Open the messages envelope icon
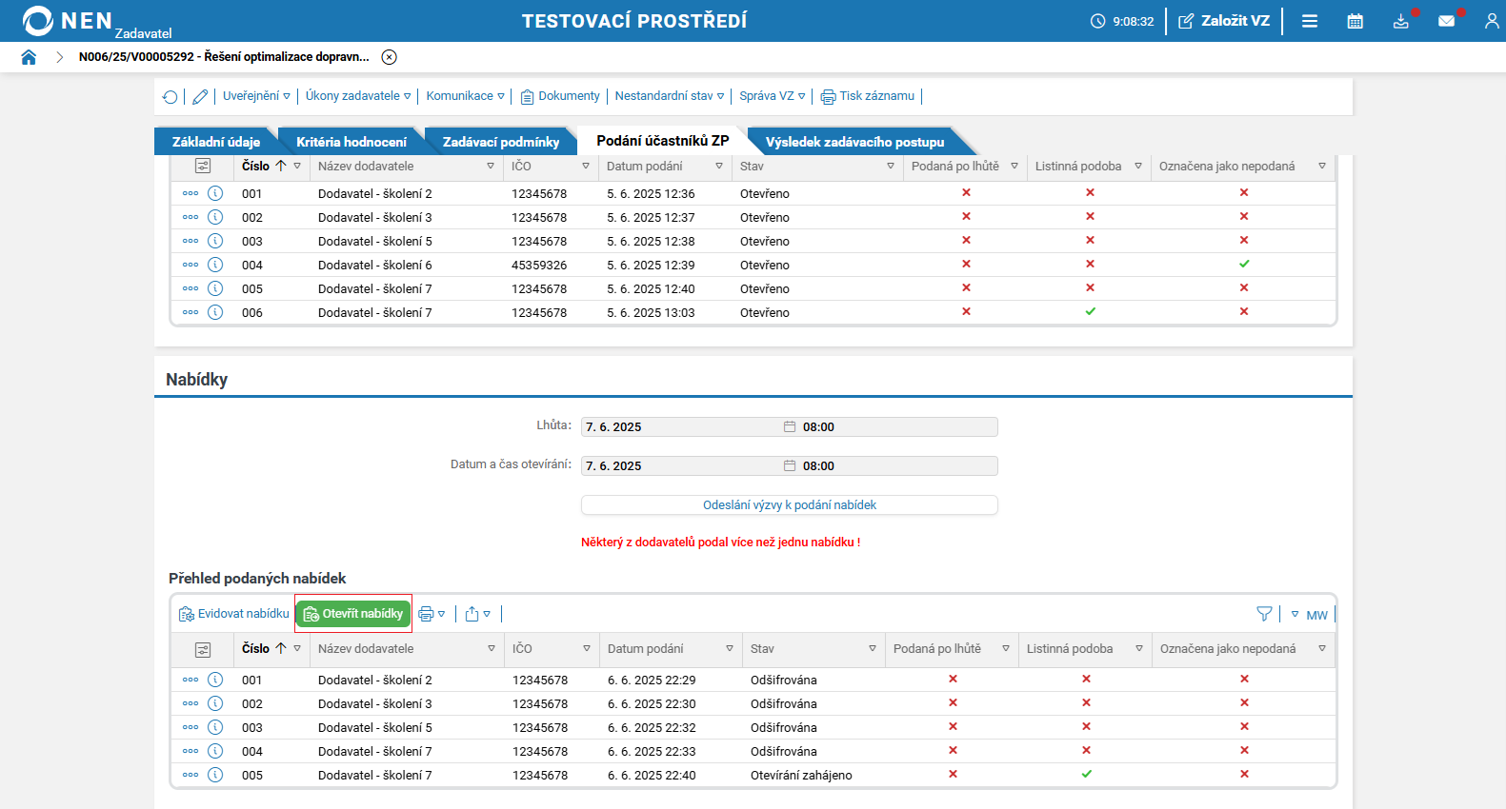Viewport: 1506px width, 809px height. (1446, 21)
